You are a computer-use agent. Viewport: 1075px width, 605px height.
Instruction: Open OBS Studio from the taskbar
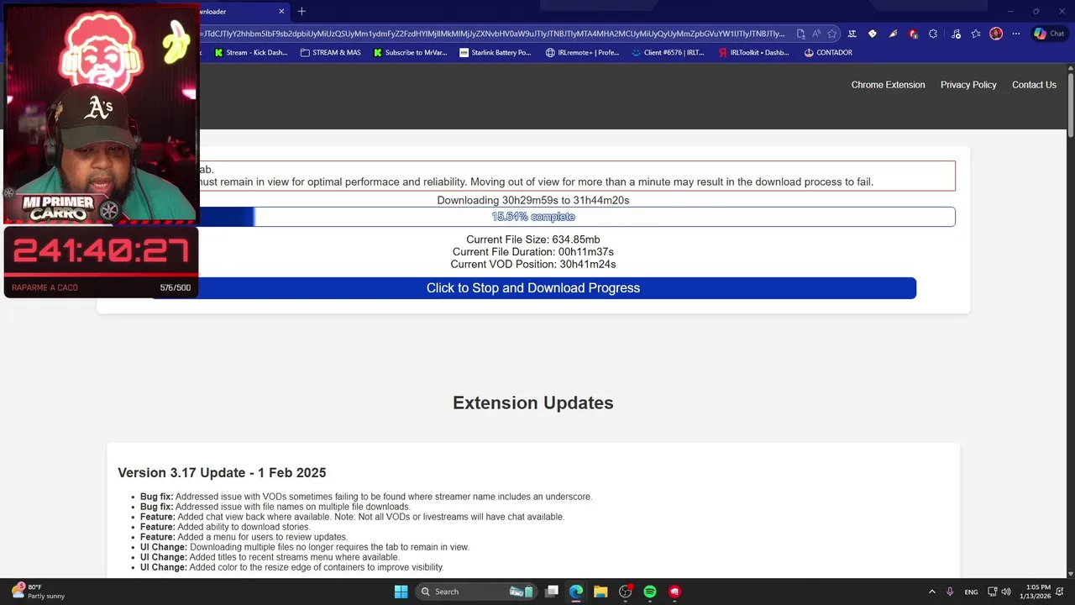pyautogui.click(x=626, y=592)
